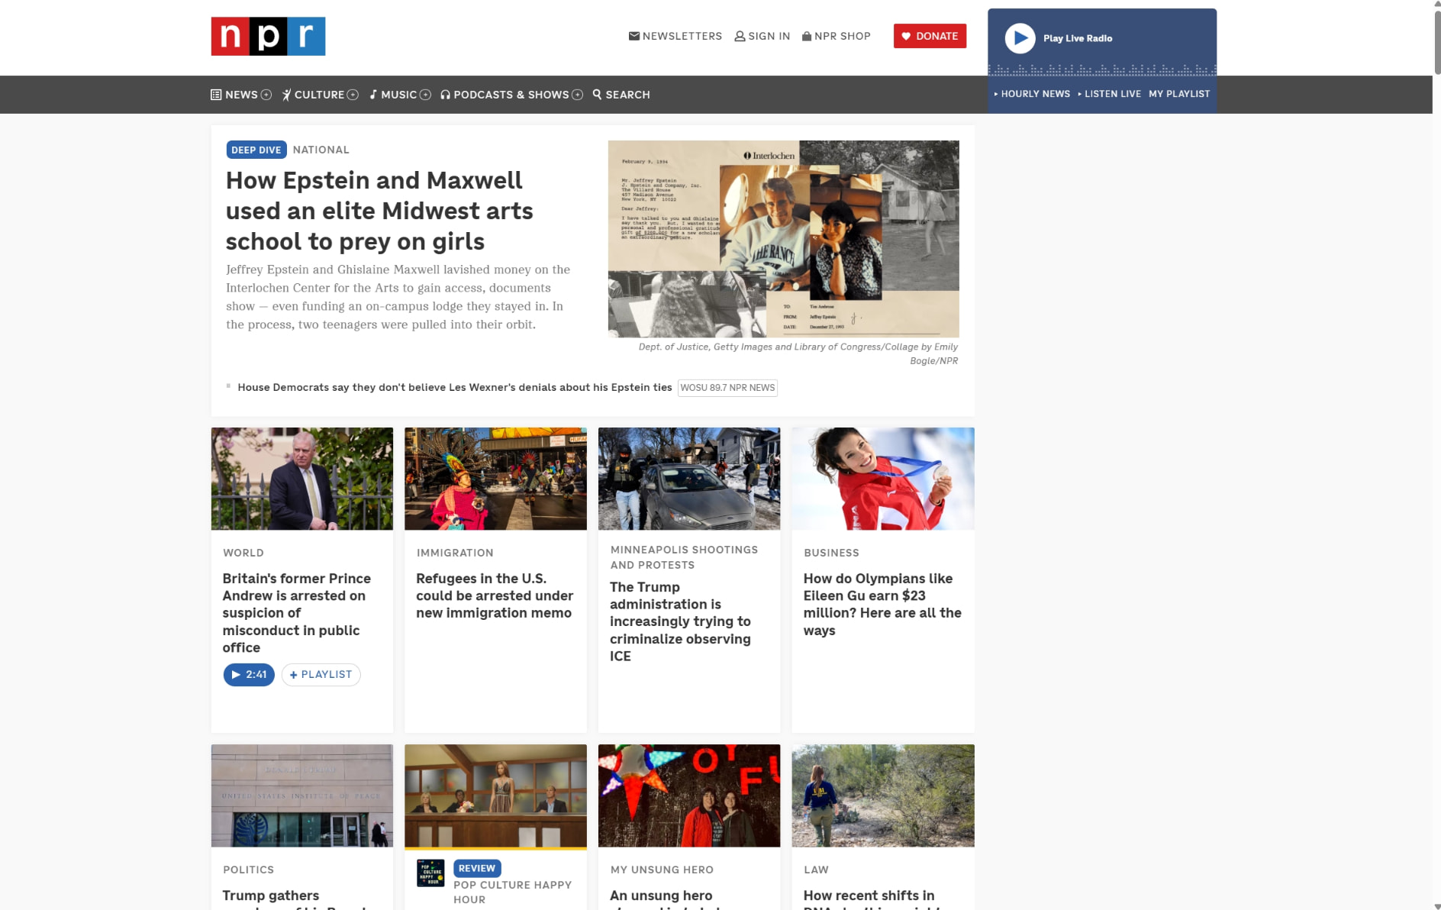Click the Culture section icon
1441x910 pixels.
point(287,95)
